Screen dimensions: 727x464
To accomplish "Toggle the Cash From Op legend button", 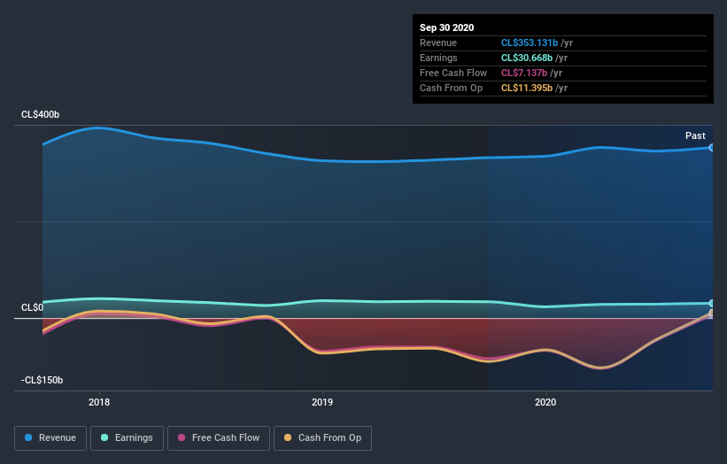I will [x=322, y=438].
